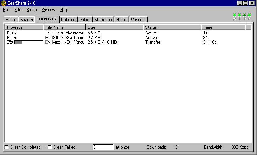Click the BearShare bear icon in title bar
The height and width of the screenshot is (155, 257).
[4, 3]
